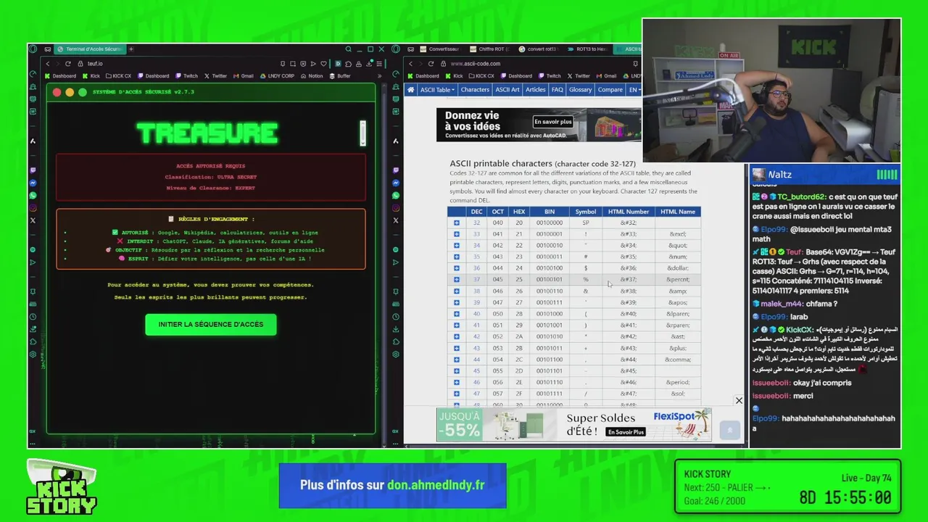Open the Glossary menu item

[x=580, y=90]
